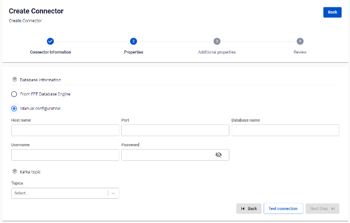The height and width of the screenshot is (223, 350).
Task: Select Manual configuration radio button
Action: (14, 109)
